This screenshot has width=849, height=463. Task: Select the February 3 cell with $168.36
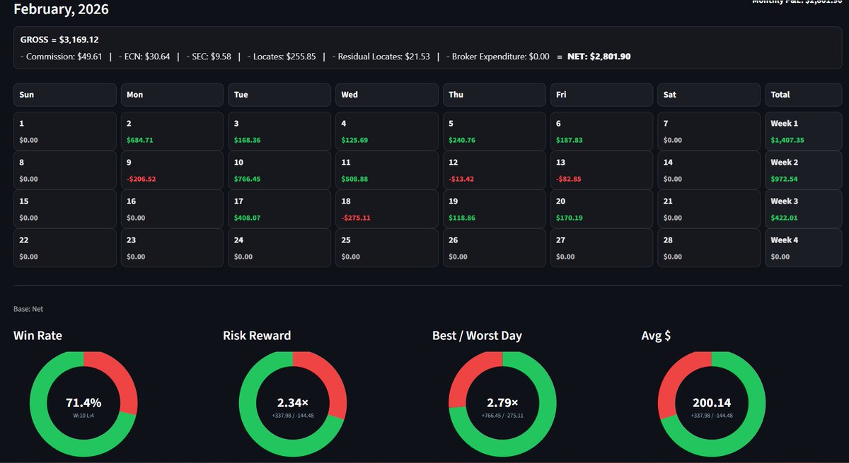[x=279, y=131]
